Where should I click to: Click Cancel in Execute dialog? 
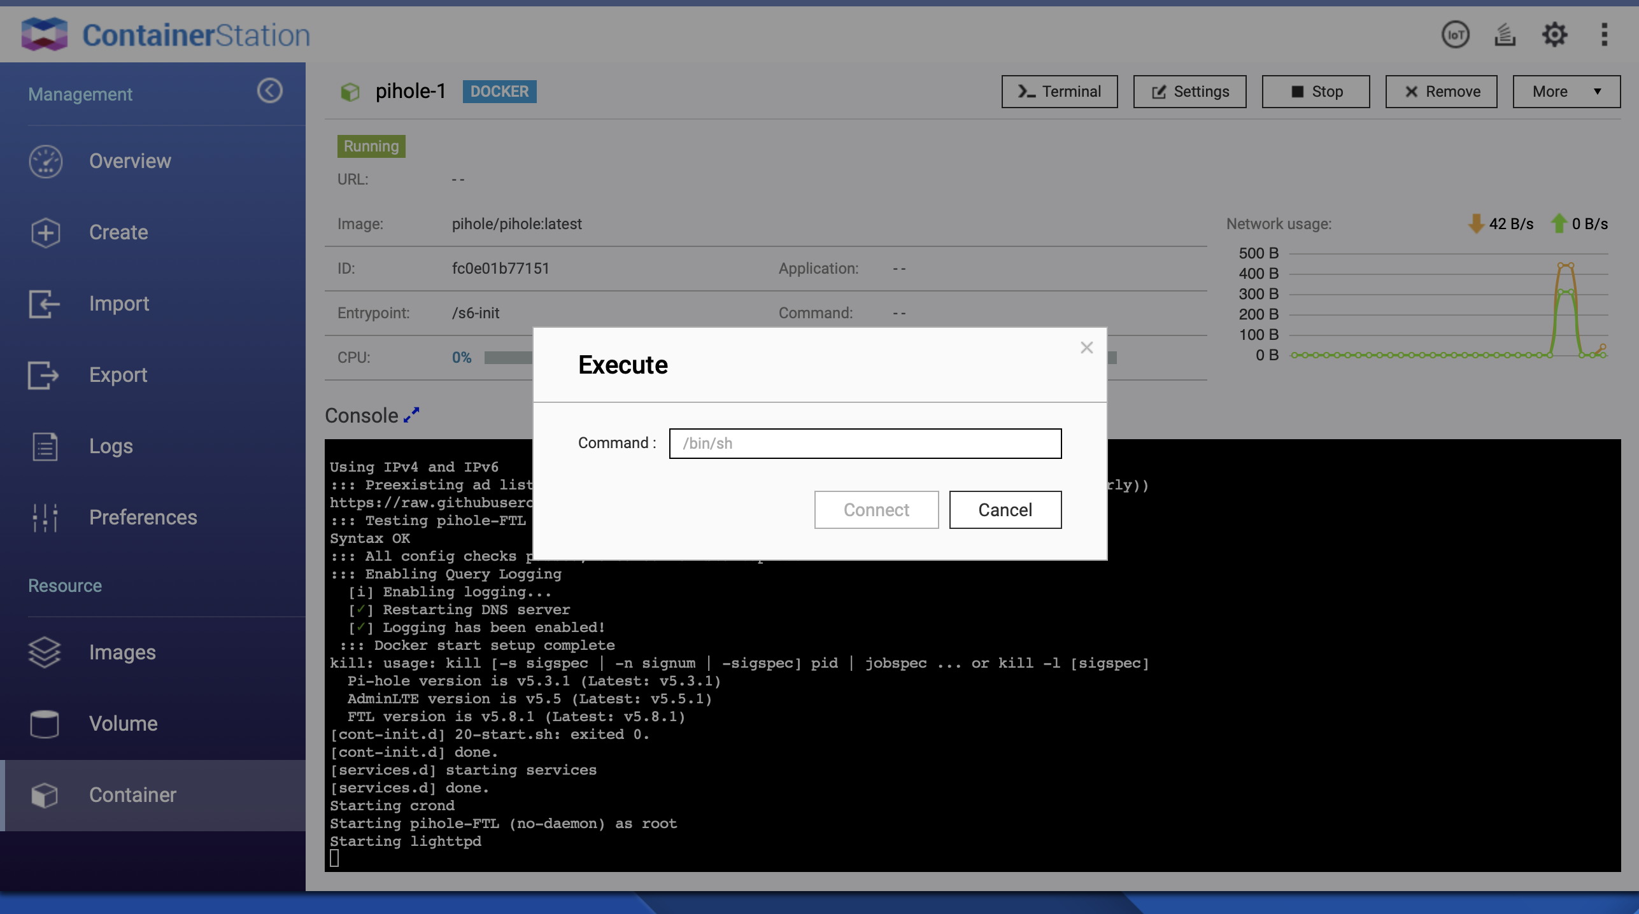pos(1005,510)
